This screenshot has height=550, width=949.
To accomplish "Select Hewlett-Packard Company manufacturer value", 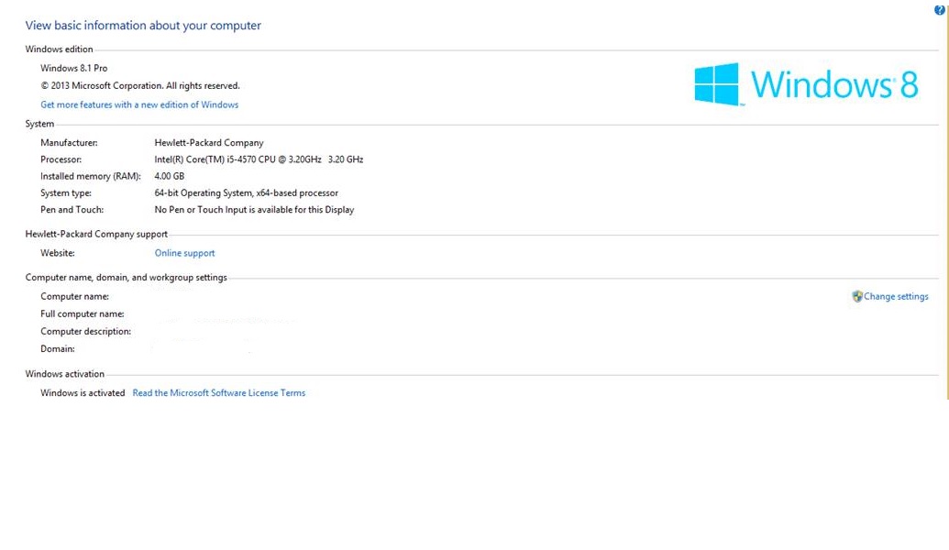I will pyautogui.click(x=209, y=143).
